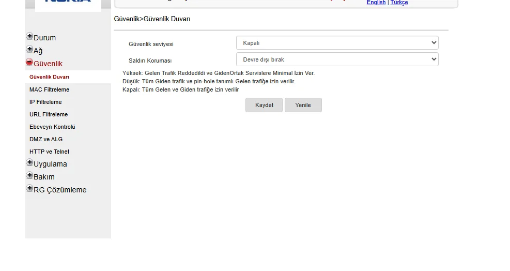Open the Güvenlik seviyesi dropdown
Image resolution: width=510 pixels, height=271 pixels.
tap(337, 43)
